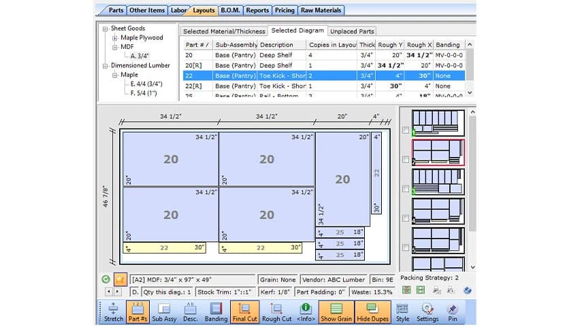
Task: Toggle Final Cut dimensions
Action: pos(244,312)
